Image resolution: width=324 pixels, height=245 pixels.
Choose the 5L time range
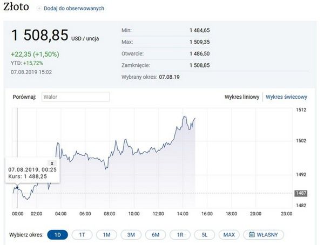[x=205, y=235]
